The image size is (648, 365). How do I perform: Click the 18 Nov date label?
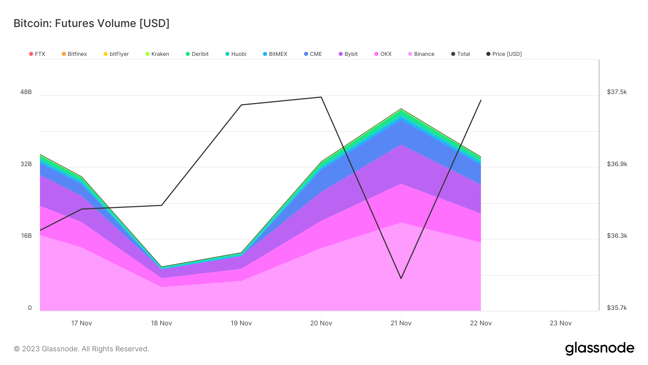pyautogui.click(x=161, y=323)
